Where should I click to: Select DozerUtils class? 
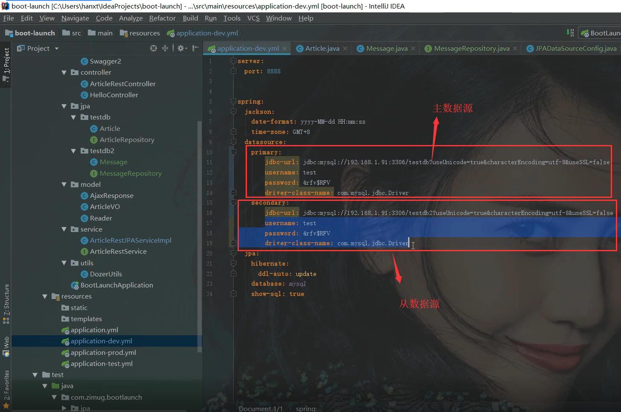click(x=101, y=274)
